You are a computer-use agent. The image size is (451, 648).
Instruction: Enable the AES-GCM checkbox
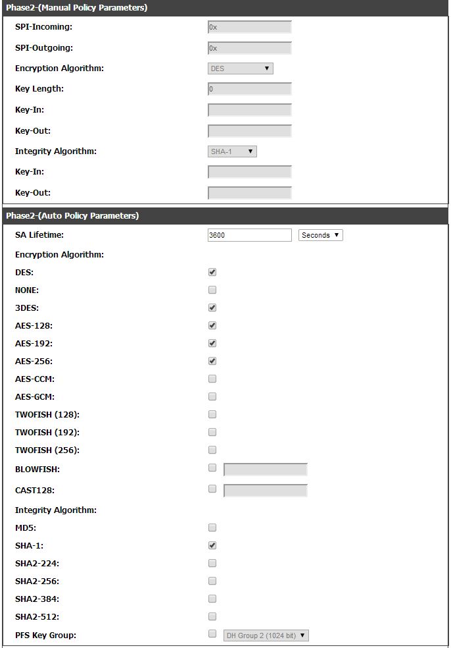tap(212, 396)
